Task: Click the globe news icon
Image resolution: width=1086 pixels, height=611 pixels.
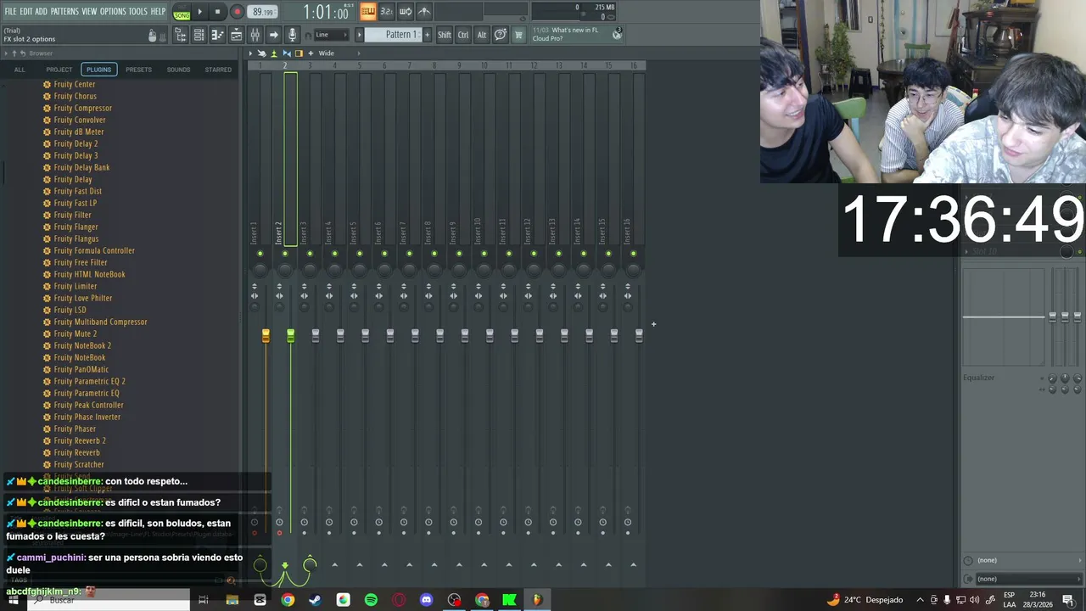Action: click(617, 35)
